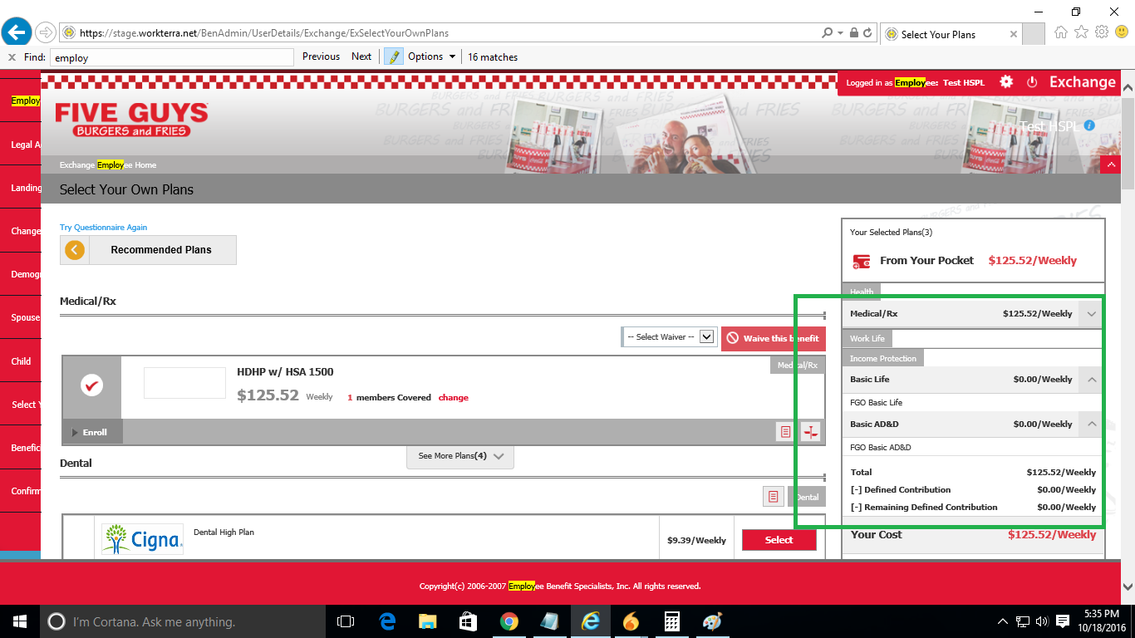The image size is (1135, 638).
Task: Click Waive this benefit button
Action: coord(773,339)
